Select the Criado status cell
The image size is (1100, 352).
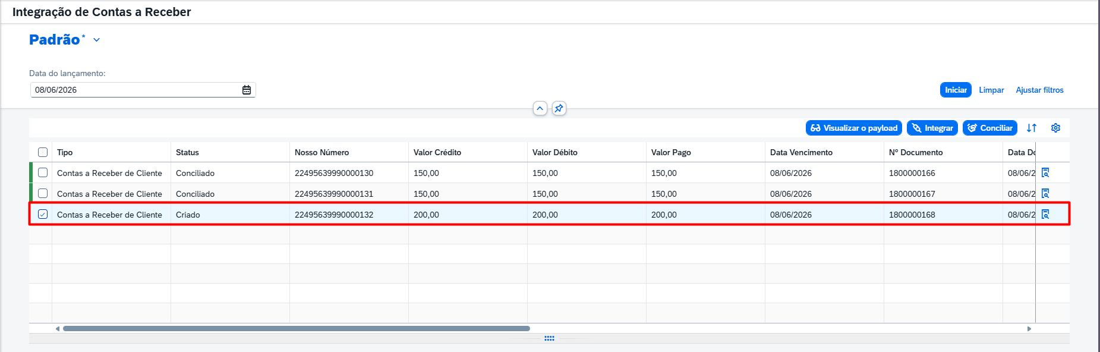230,215
